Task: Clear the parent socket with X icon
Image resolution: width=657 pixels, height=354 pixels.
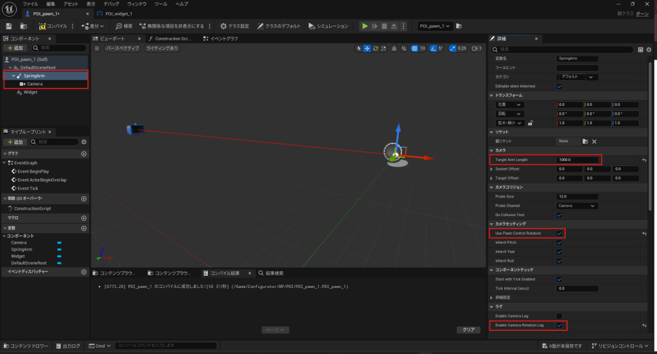Action: tap(594, 141)
